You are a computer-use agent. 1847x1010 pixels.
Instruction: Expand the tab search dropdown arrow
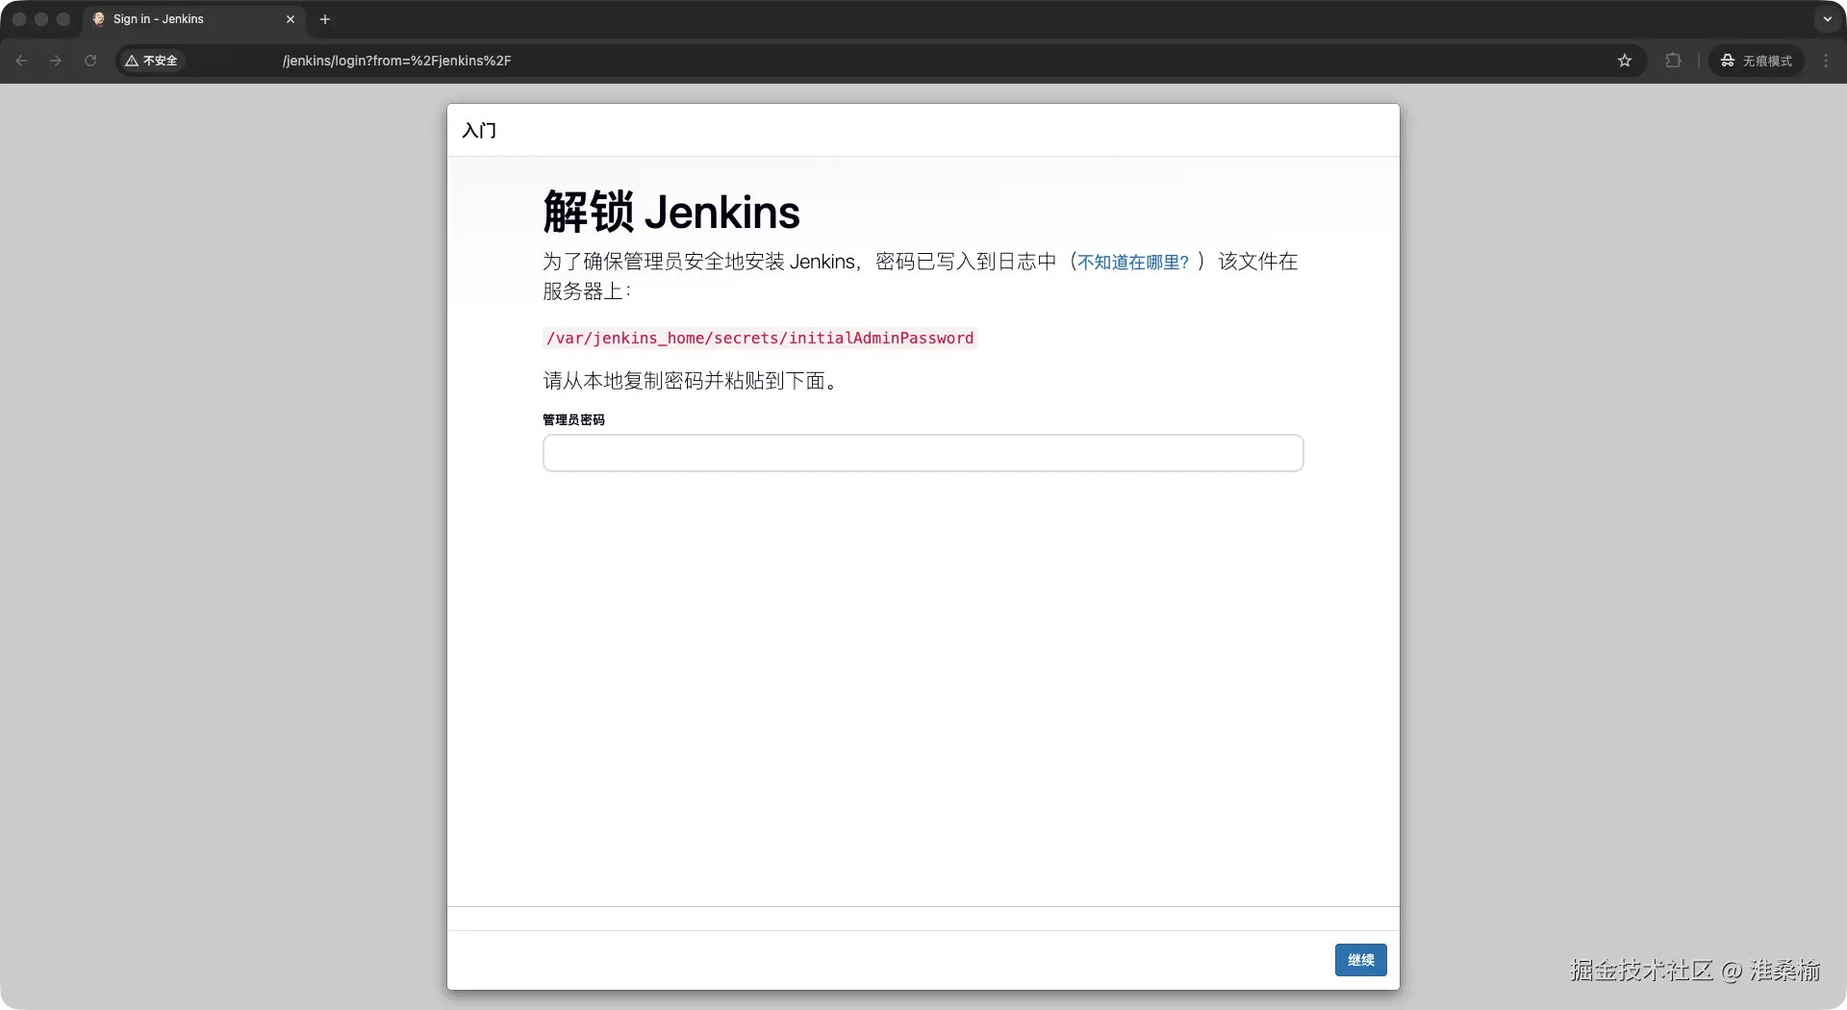coord(1828,19)
